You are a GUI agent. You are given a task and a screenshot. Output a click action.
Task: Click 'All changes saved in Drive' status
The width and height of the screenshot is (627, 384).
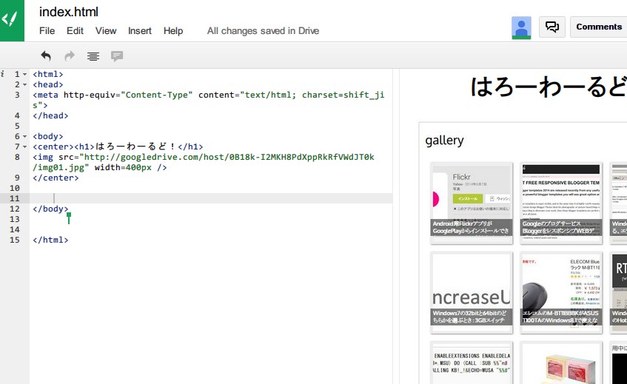(263, 31)
